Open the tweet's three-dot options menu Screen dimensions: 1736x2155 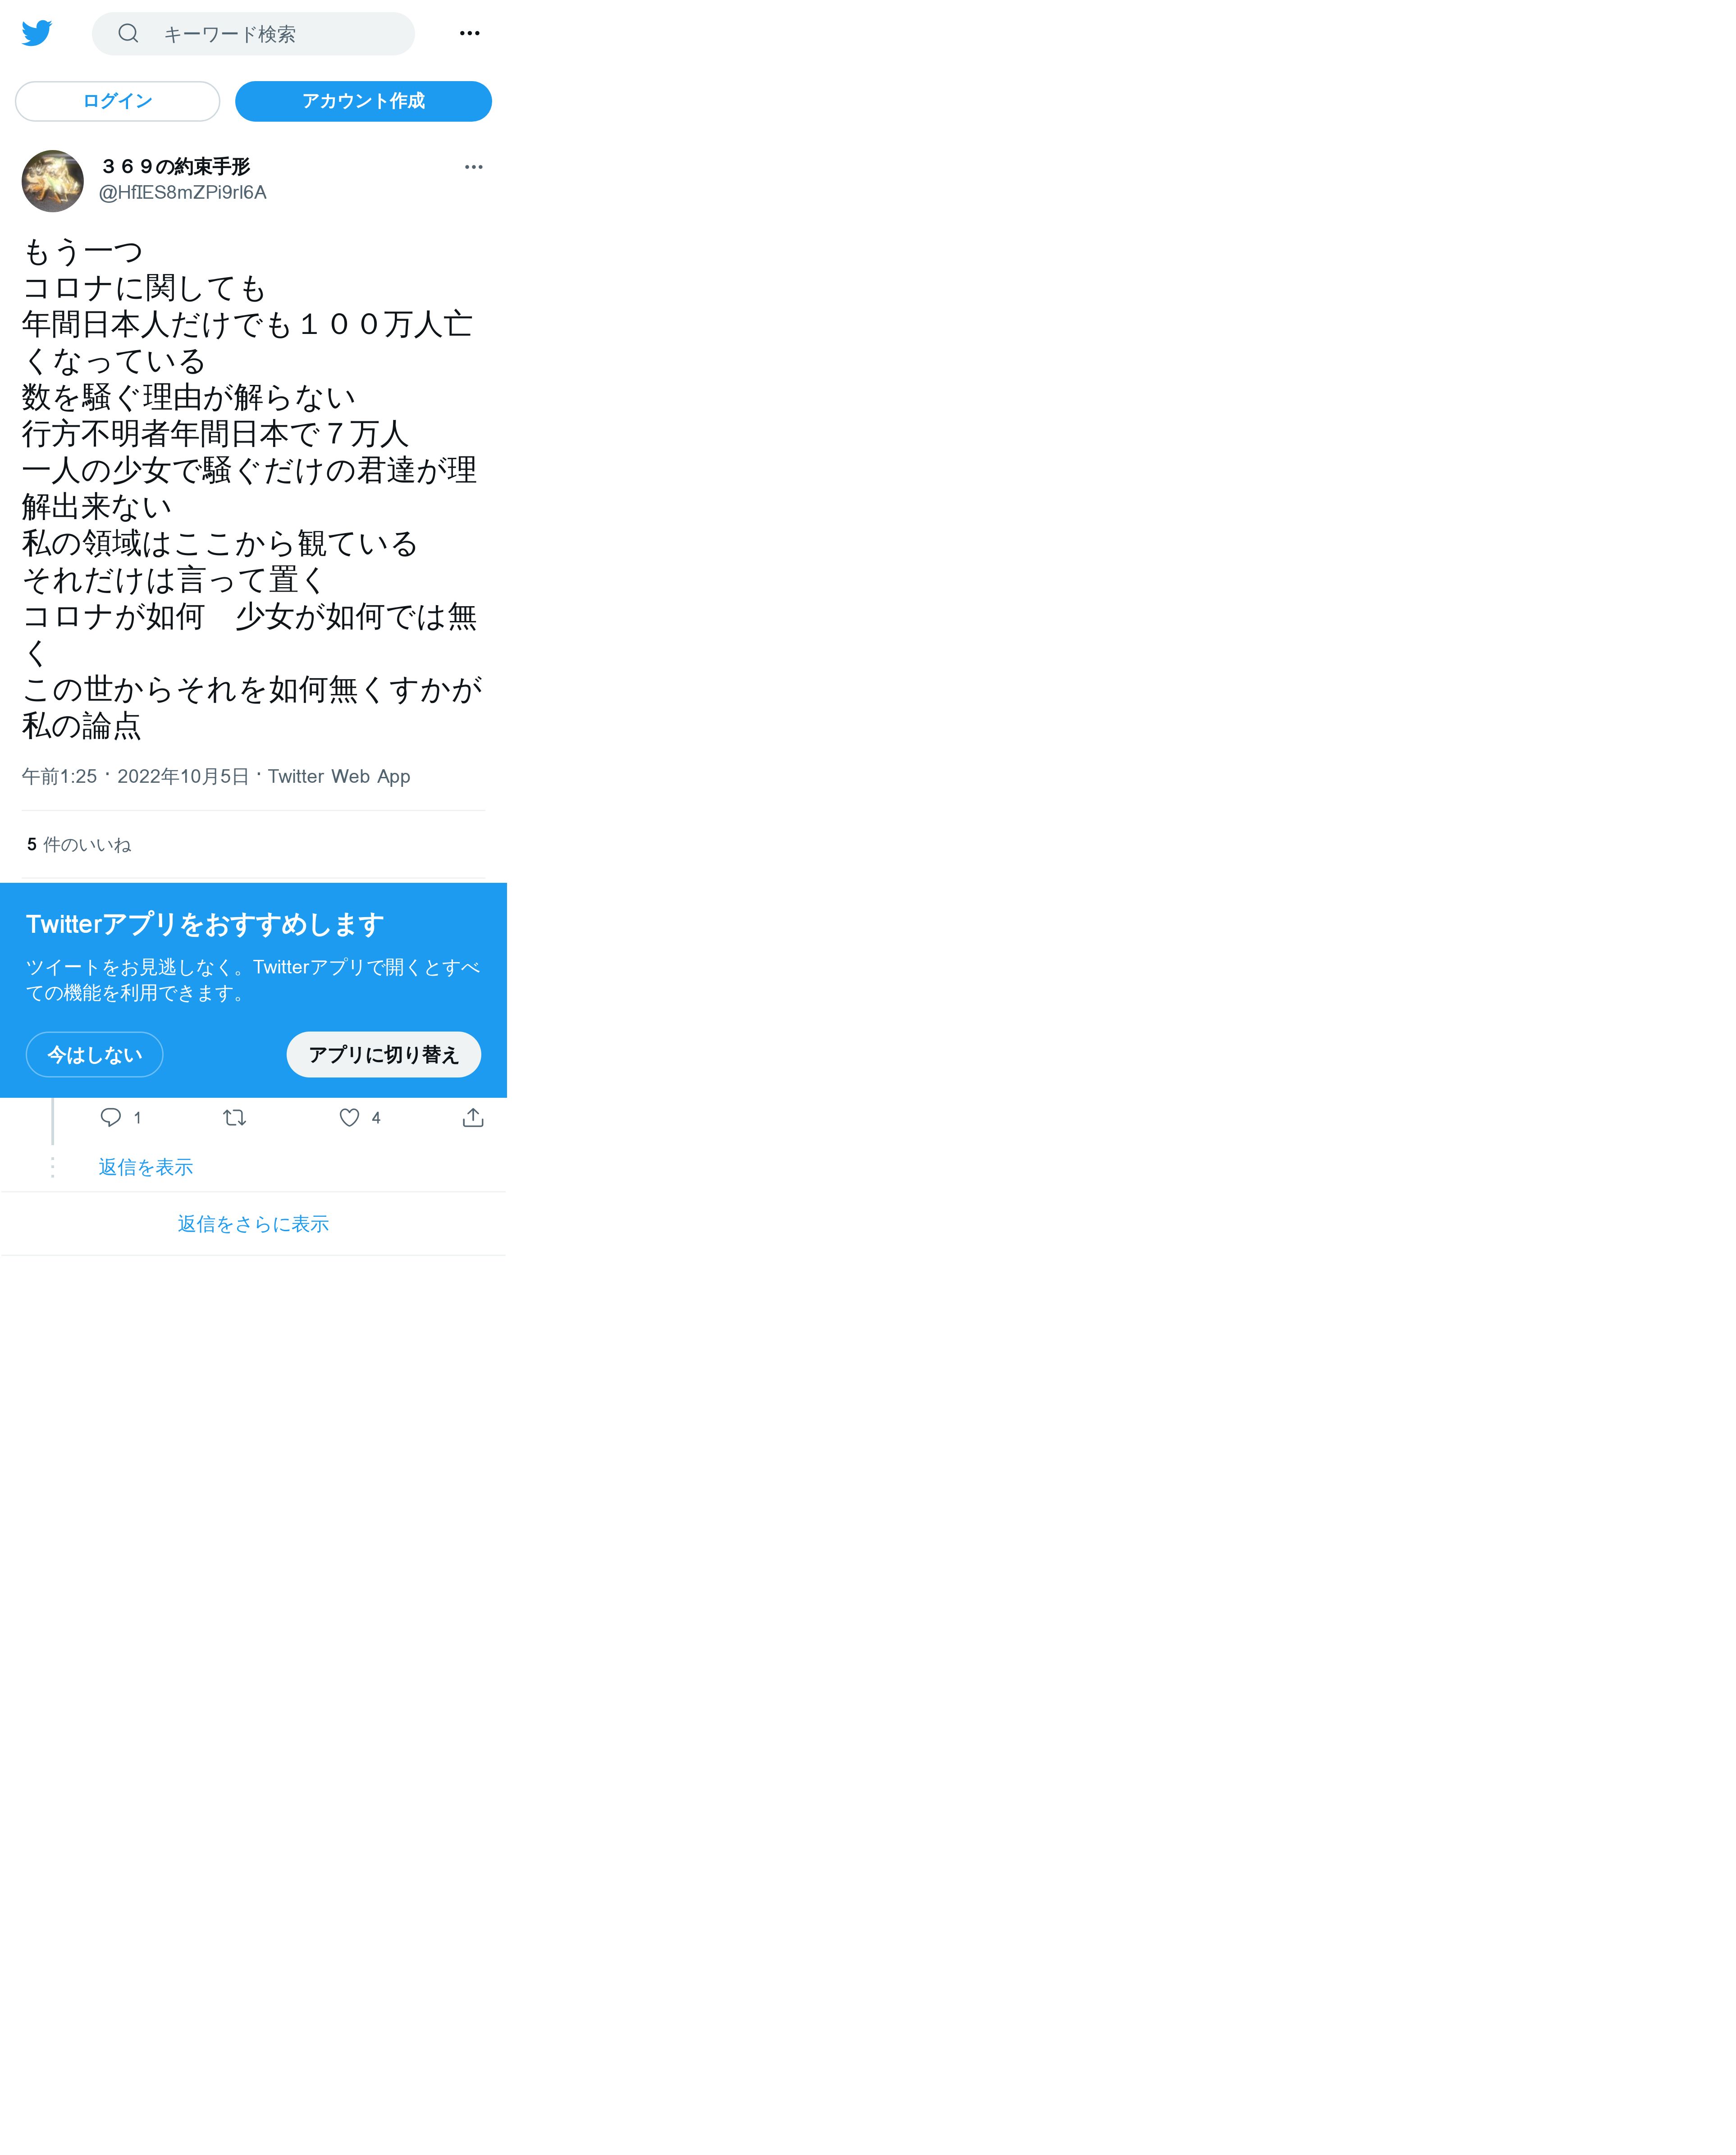(x=473, y=167)
